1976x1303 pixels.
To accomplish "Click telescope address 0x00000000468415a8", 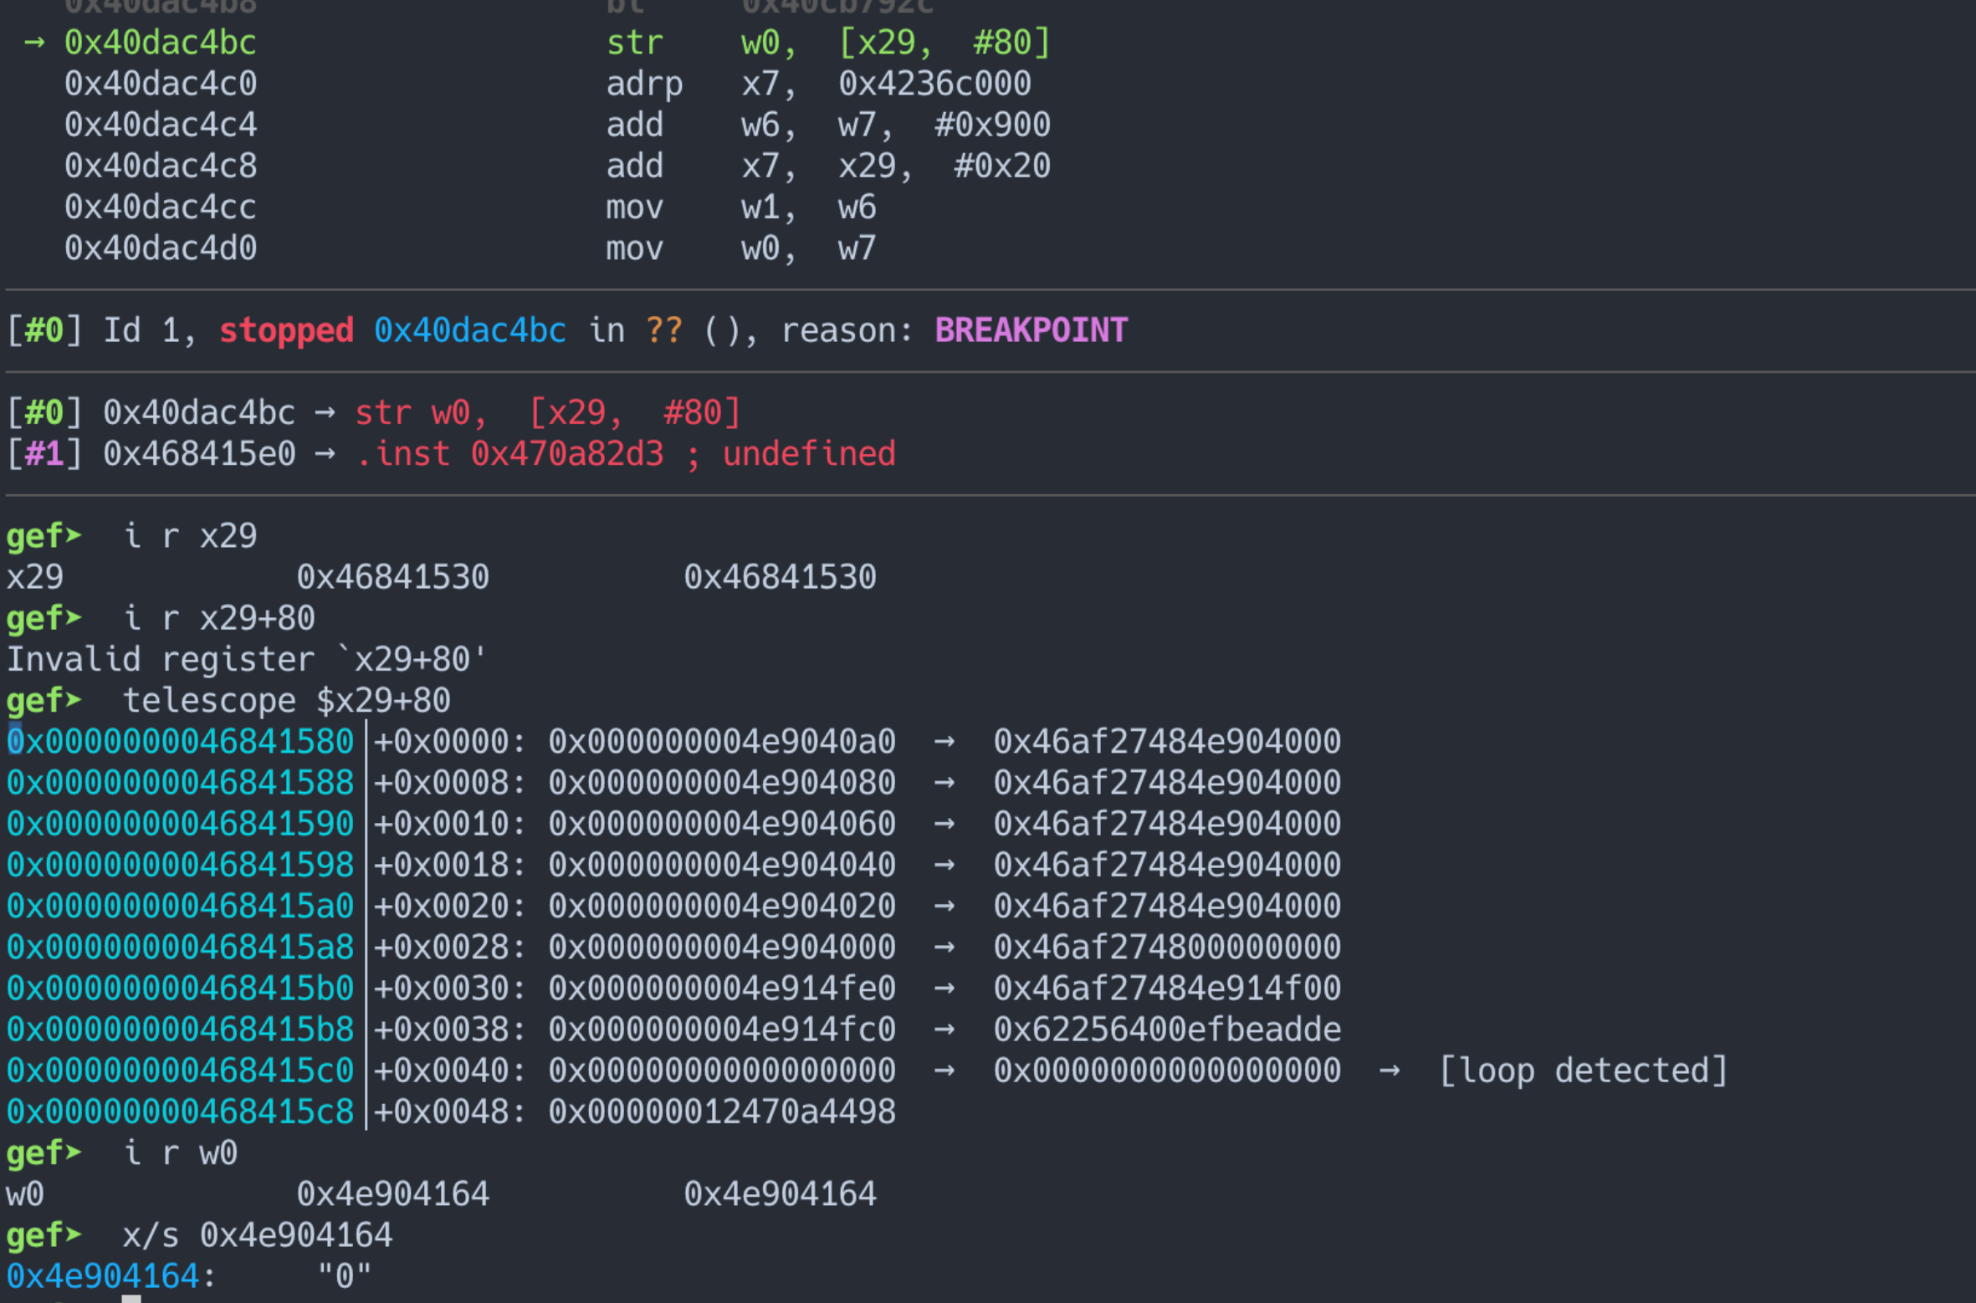I will [x=180, y=948].
